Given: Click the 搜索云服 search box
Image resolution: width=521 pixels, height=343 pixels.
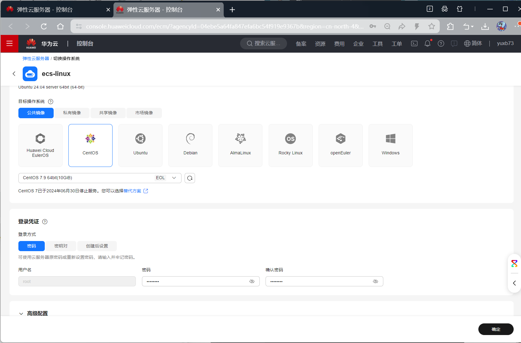Looking at the screenshot, I should tap(263, 43).
